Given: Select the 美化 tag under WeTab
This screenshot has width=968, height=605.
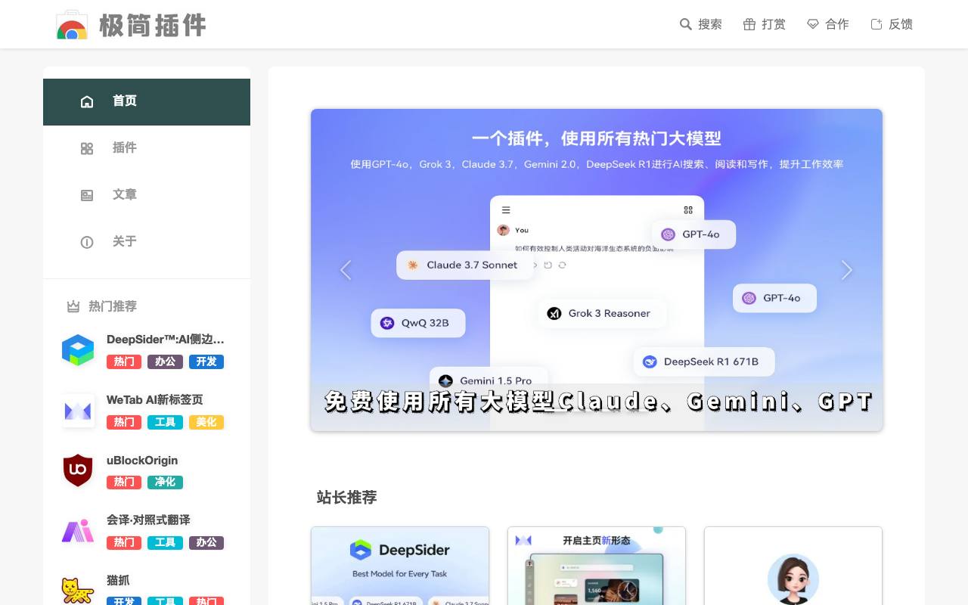Looking at the screenshot, I should point(206,422).
